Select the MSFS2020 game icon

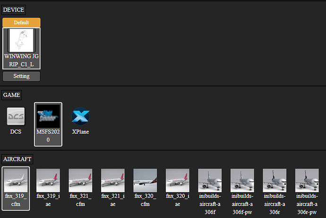pyautogui.click(x=48, y=116)
